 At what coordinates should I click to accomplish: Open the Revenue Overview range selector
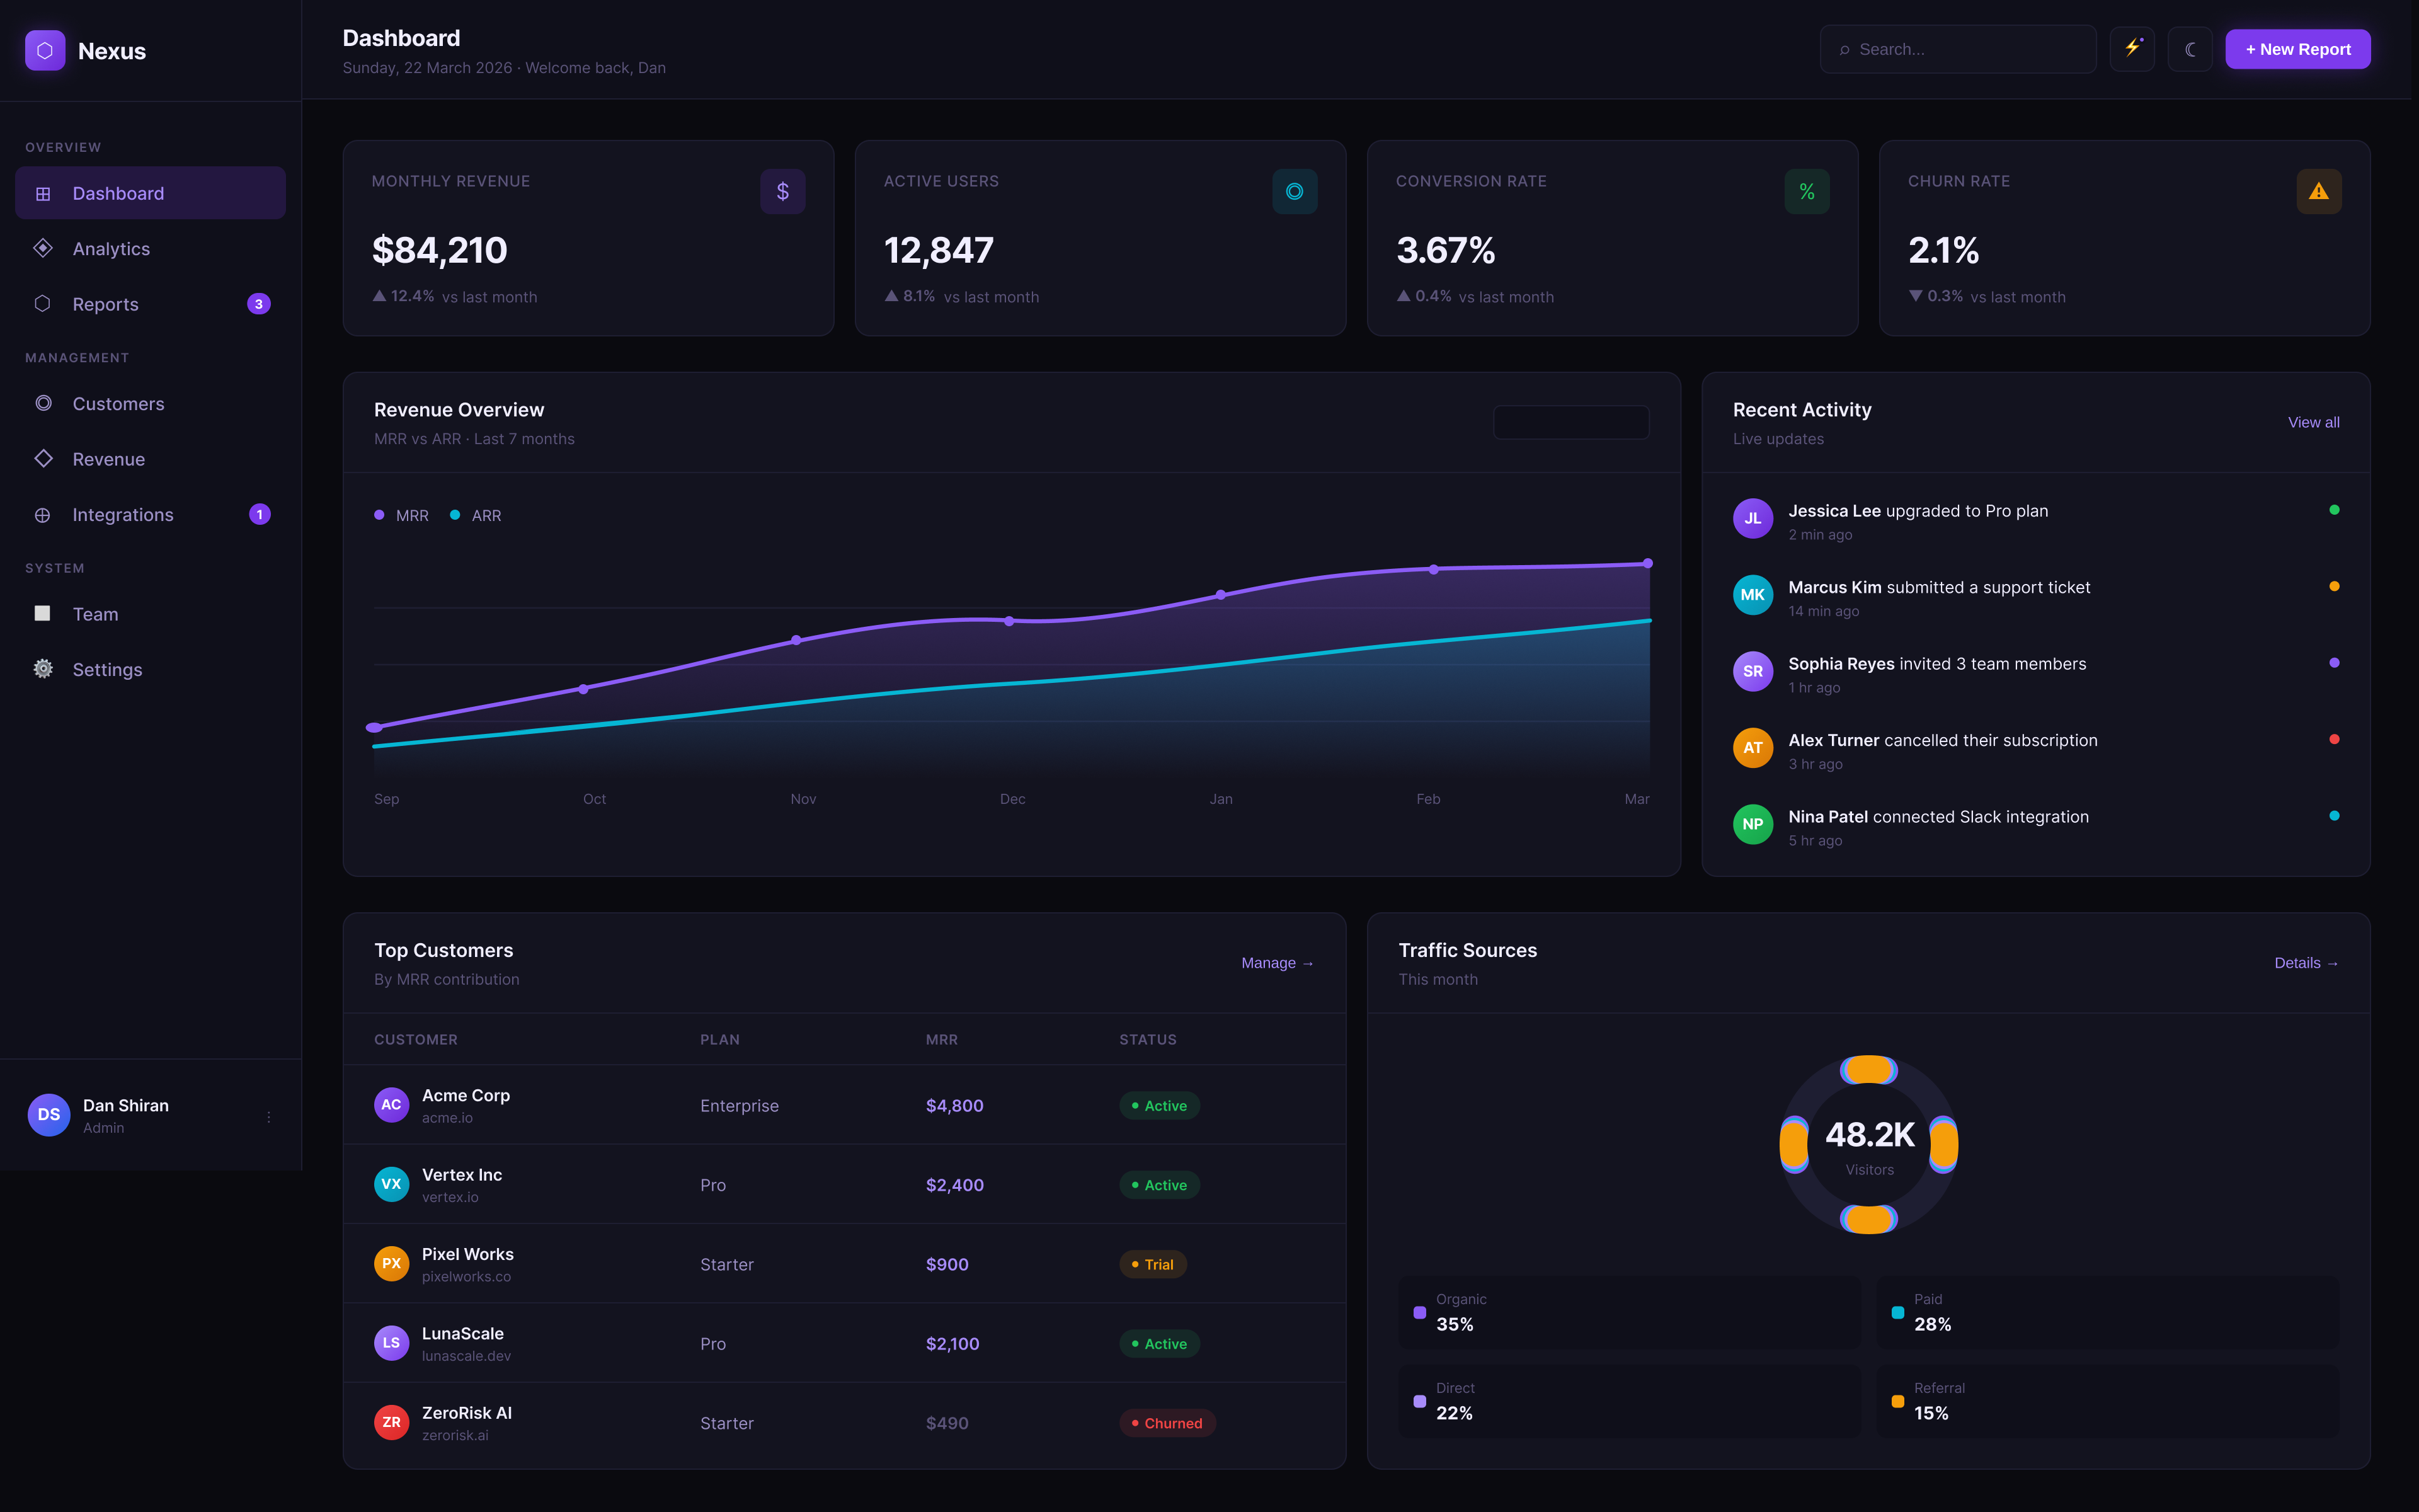1570,422
